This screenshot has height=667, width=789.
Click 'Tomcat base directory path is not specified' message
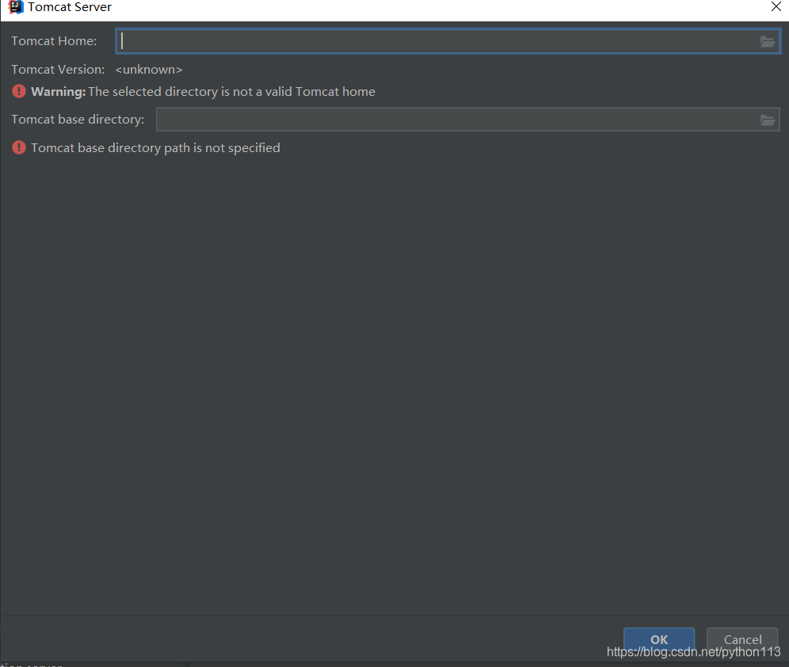point(155,148)
